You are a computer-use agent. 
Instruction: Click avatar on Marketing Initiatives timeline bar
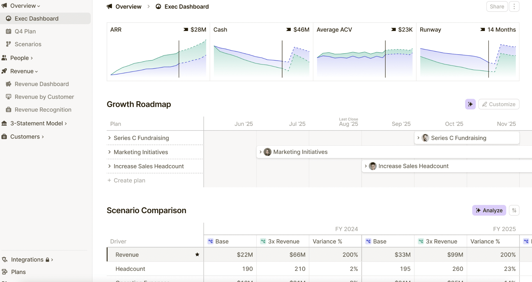(267, 152)
